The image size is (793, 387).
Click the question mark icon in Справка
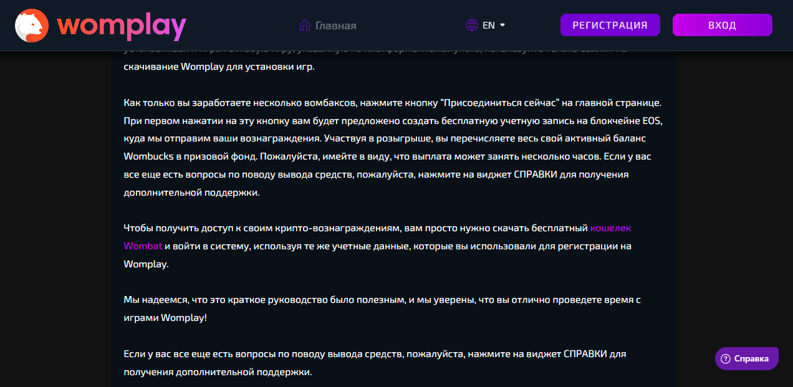pos(725,359)
